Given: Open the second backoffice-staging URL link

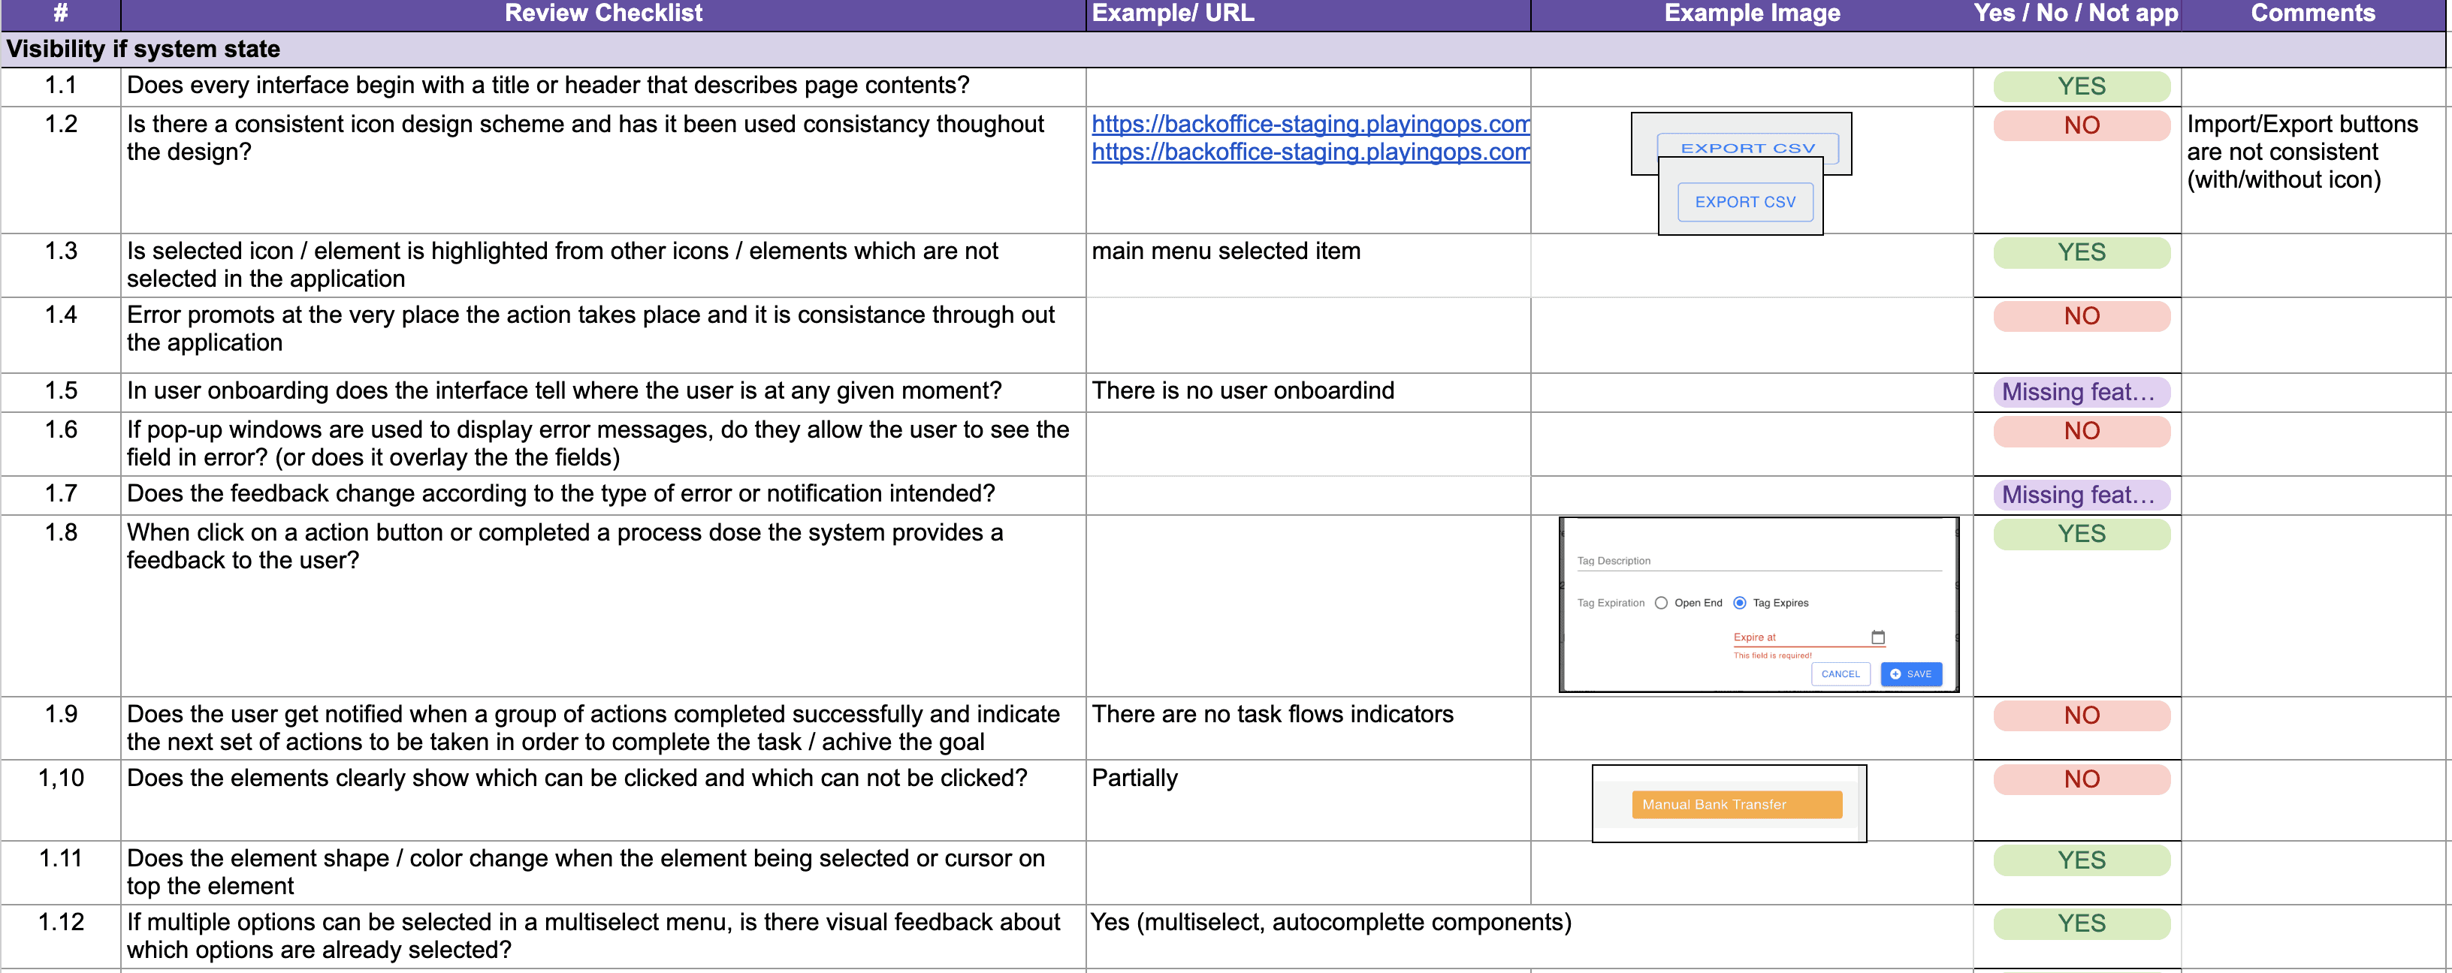Looking at the screenshot, I should pyautogui.click(x=1310, y=152).
